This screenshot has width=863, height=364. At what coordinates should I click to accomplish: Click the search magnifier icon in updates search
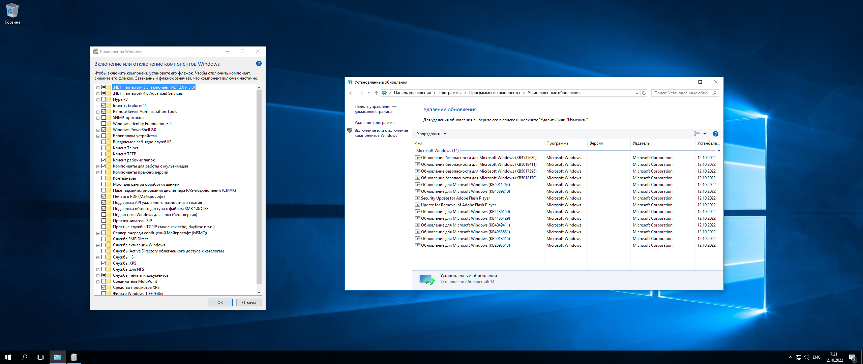tap(714, 93)
